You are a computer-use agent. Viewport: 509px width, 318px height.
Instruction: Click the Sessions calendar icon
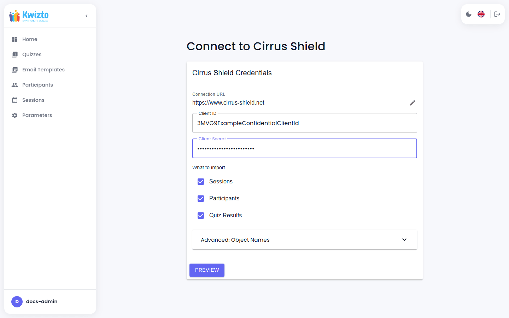pyautogui.click(x=14, y=100)
